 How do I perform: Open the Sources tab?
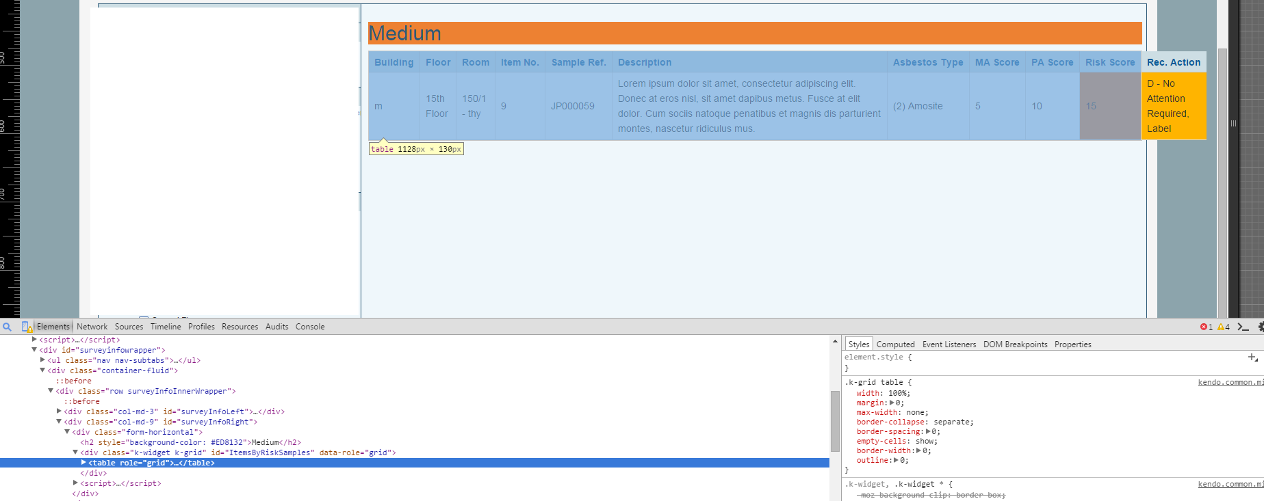(129, 327)
